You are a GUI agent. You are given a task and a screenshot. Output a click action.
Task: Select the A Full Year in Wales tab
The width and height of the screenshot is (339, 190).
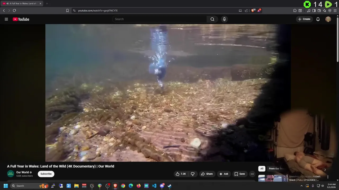pyautogui.click(x=22, y=3)
